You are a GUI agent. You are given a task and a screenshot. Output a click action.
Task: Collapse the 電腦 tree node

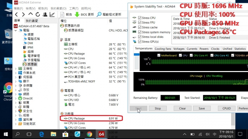point(15,30)
